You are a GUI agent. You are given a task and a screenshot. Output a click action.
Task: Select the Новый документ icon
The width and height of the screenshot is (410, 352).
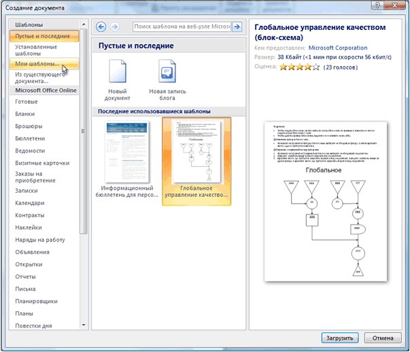(x=117, y=71)
